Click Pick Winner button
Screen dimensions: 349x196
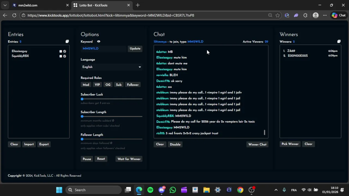pos(290,144)
